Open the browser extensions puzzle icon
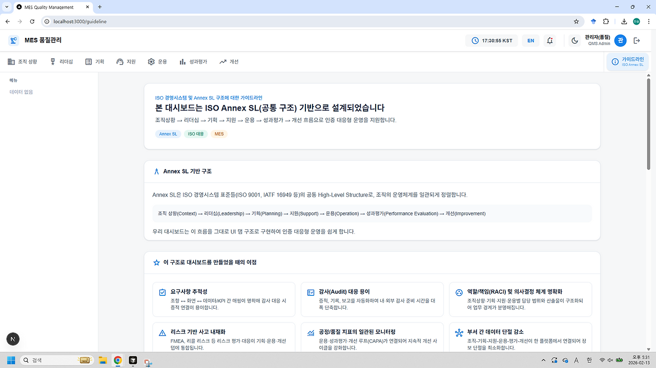Image resolution: width=656 pixels, height=368 pixels. pyautogui.click(x=606, y=21)
